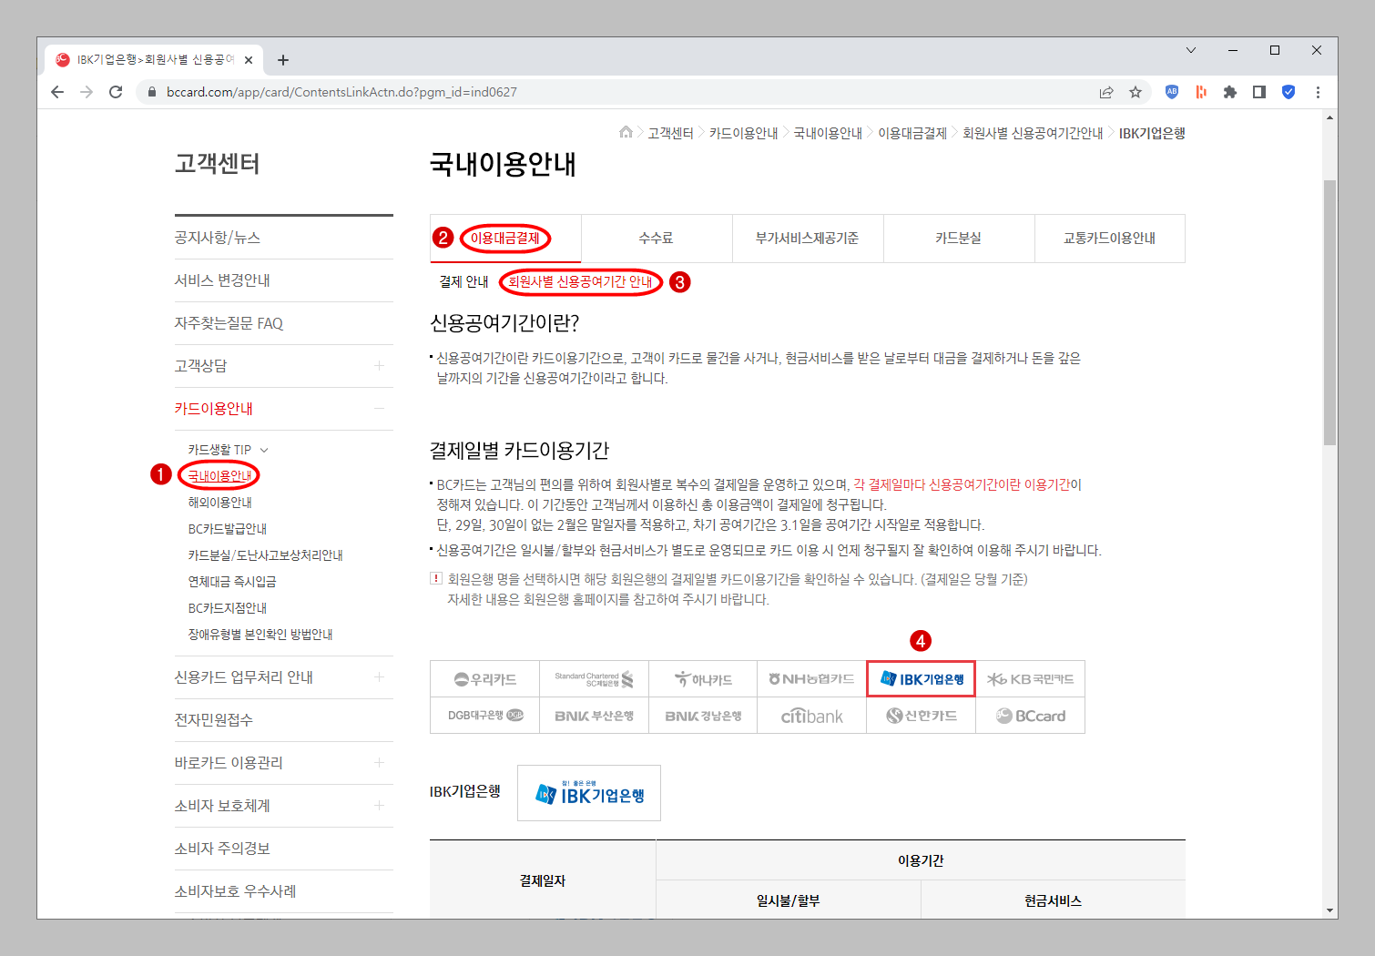Collapse the 카드이용안내 menu minus

click(x=379, y=409)
